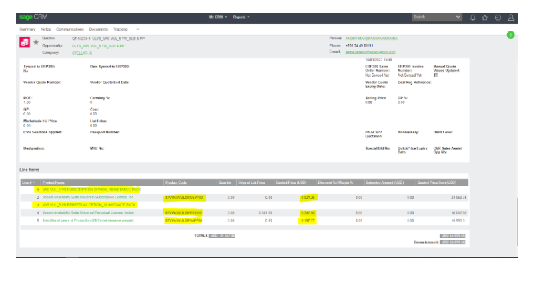Open Veeam Availability Suite Universal Subscription License item
The image size is (535, 293).
point(87,198)
